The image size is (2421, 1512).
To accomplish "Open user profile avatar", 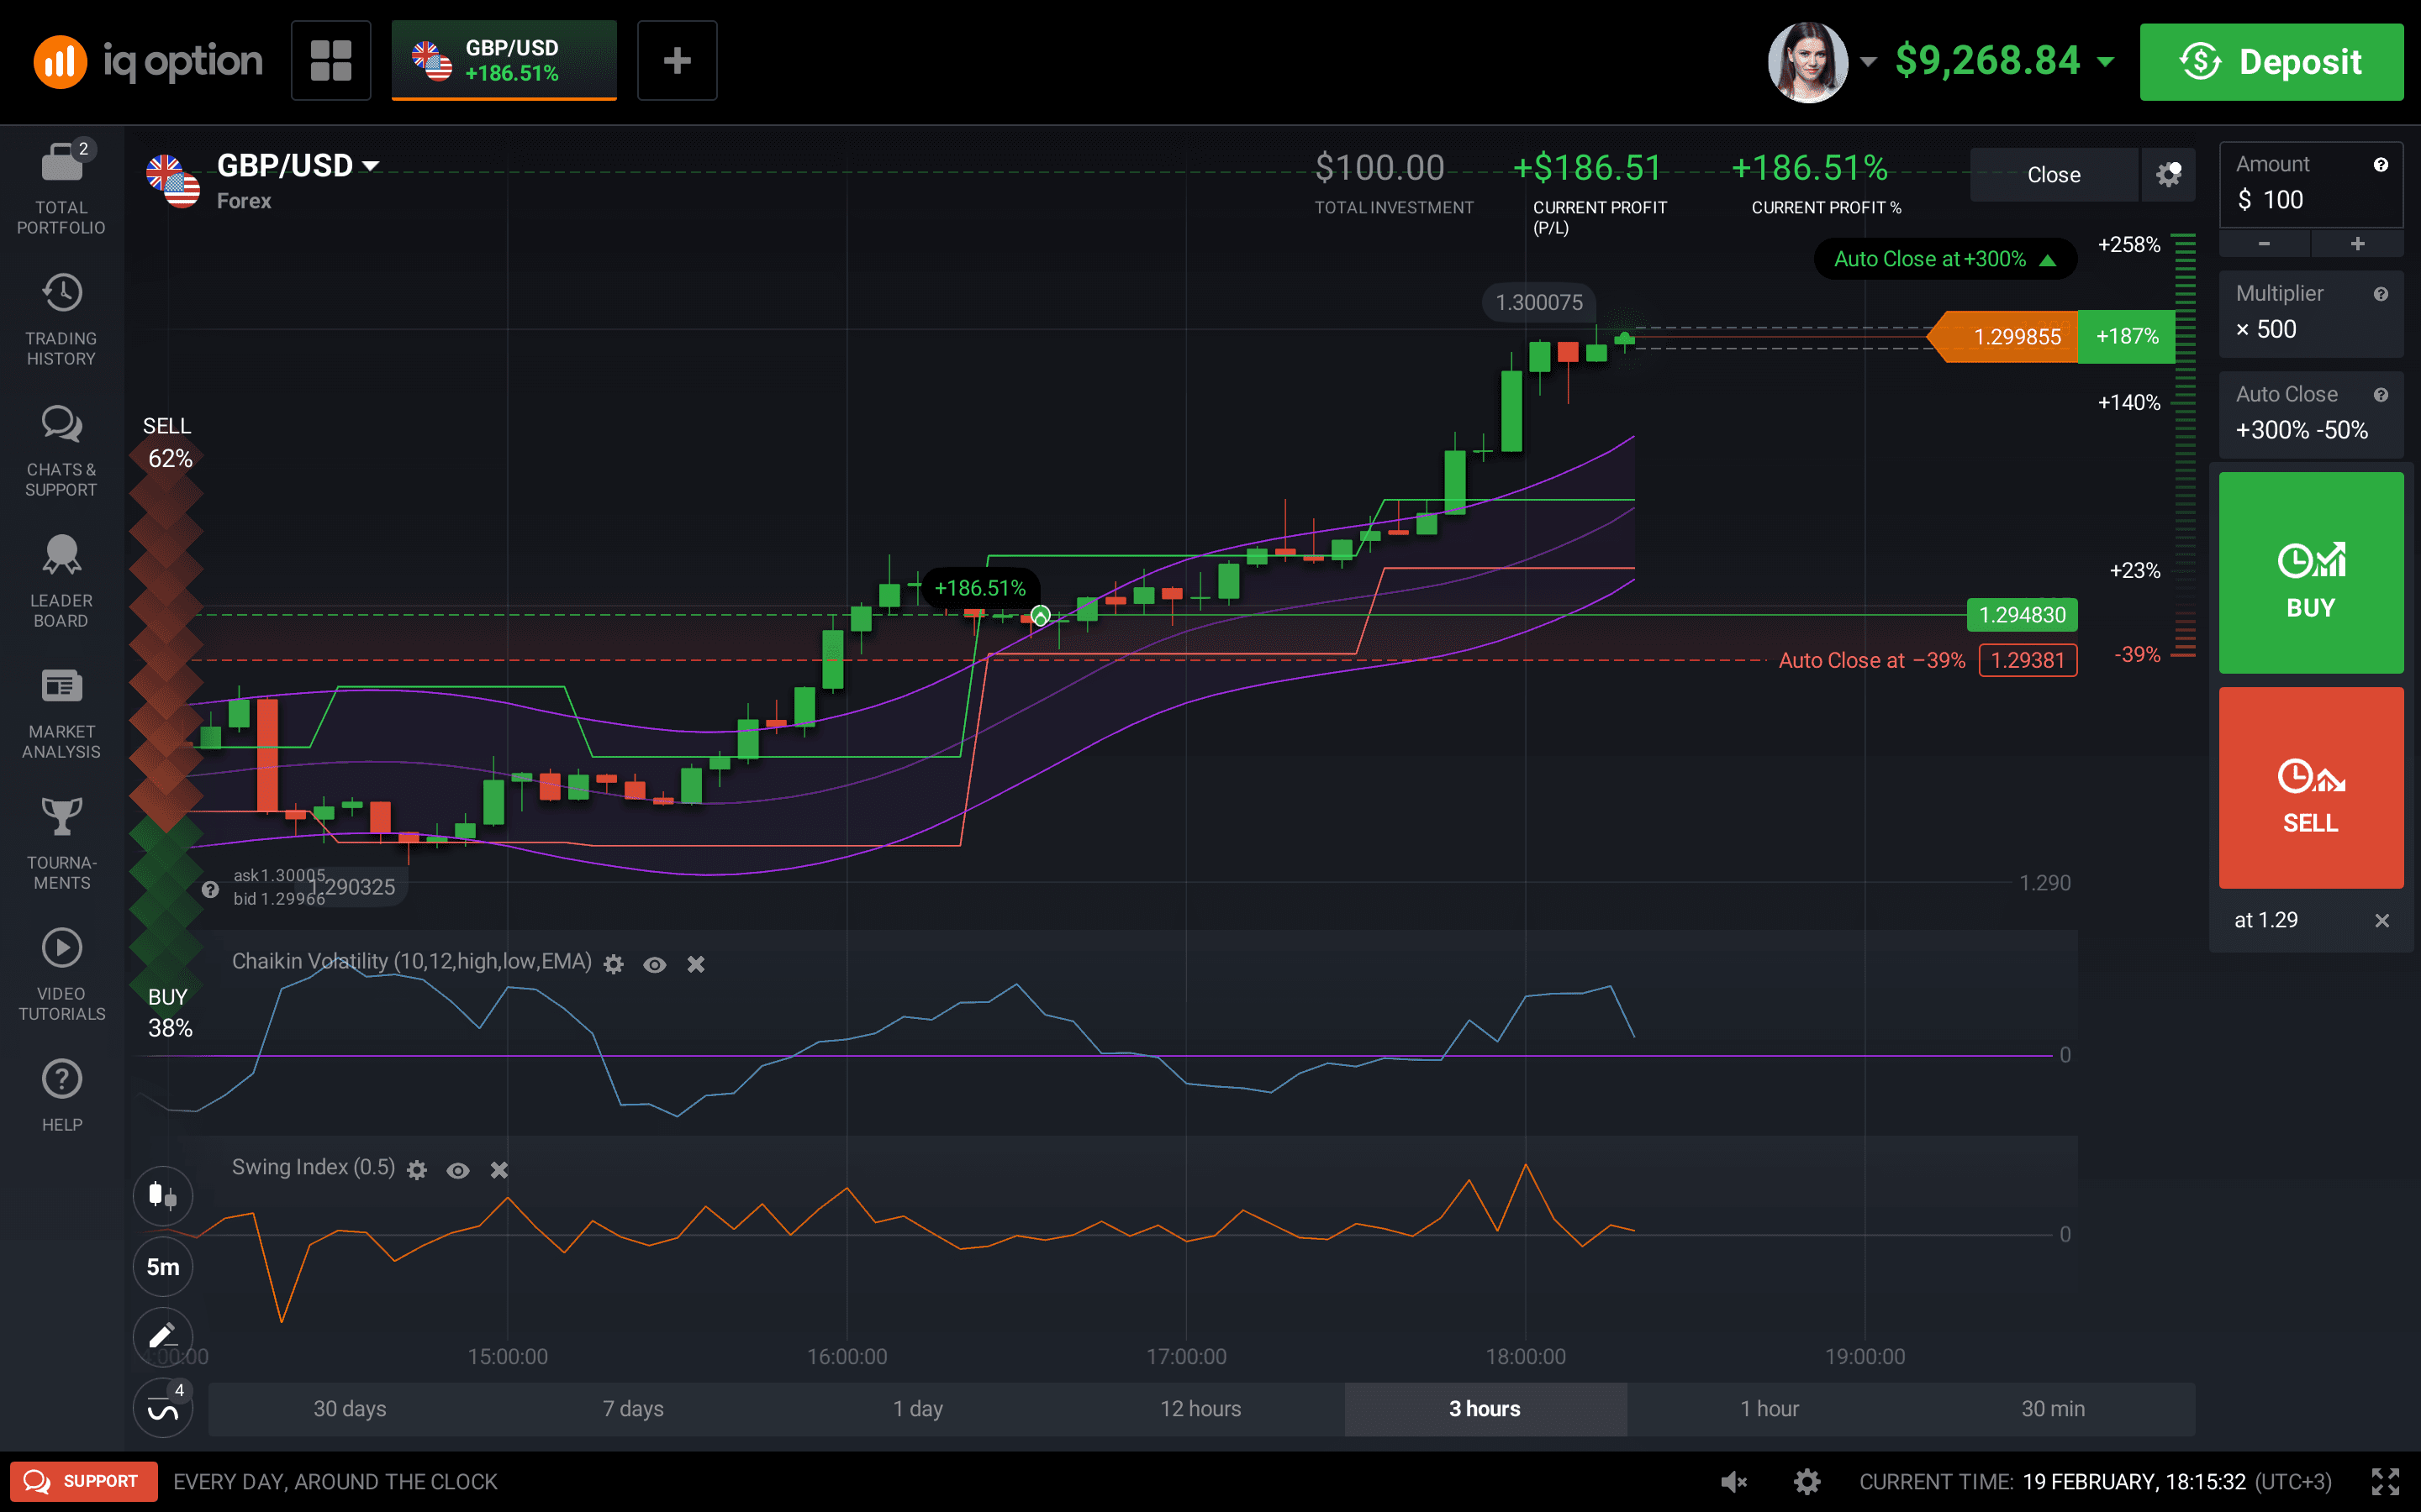I will point(1807,61).
